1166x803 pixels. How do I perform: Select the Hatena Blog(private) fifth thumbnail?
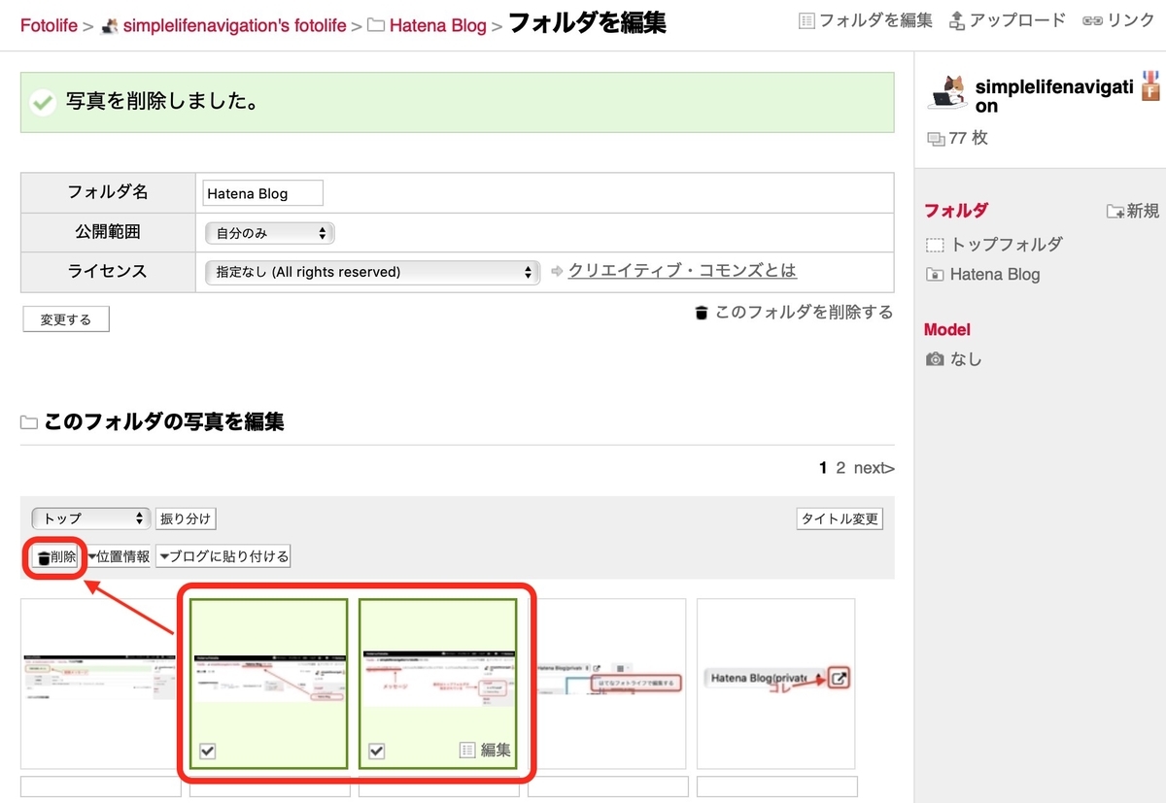point(775,684)
